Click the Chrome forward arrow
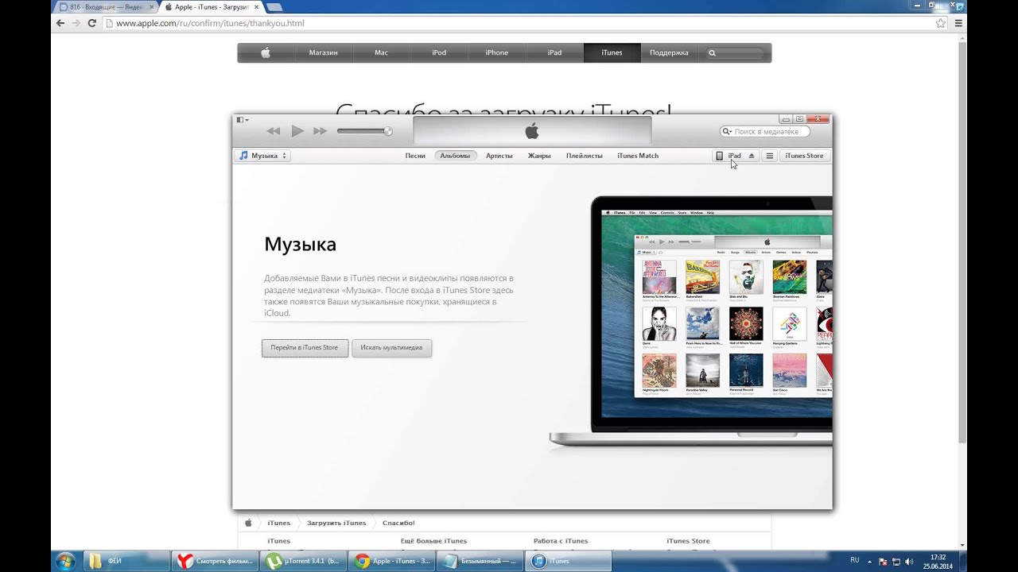 76,23
